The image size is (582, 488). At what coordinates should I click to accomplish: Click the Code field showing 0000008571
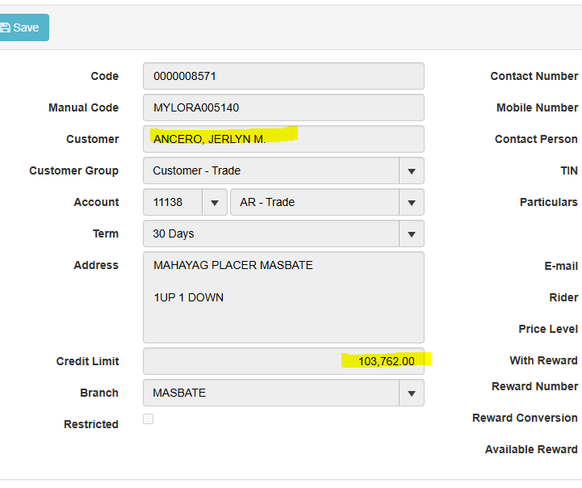283,76
